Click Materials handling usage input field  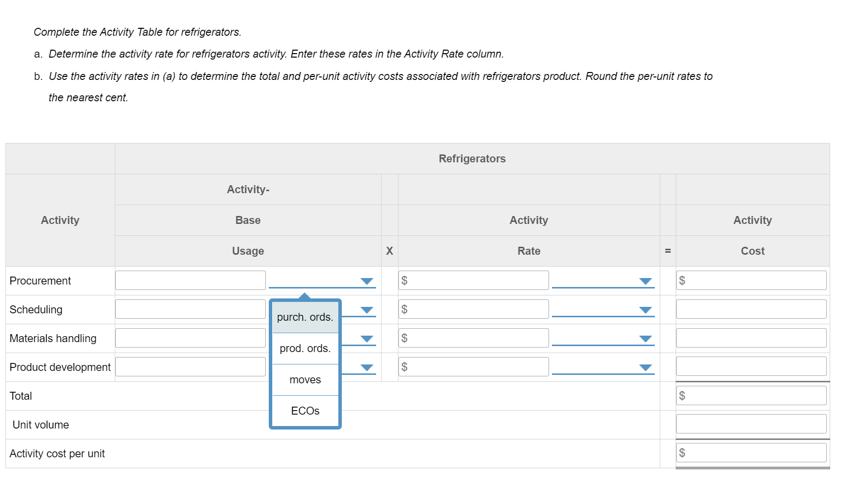pyautogui.click(x=190, y=338)
